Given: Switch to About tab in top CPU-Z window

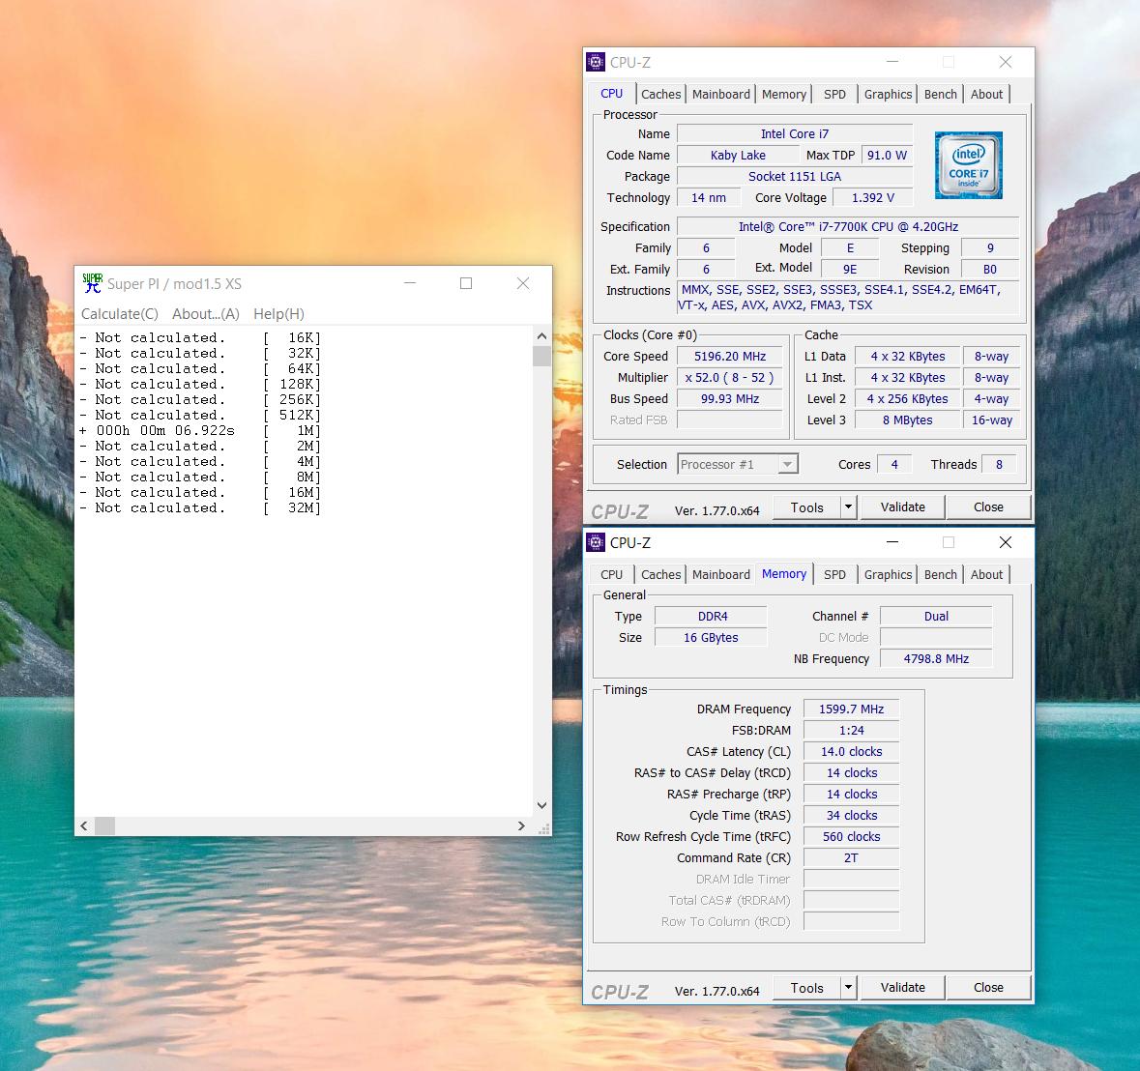Looking at the screenshot, I should [x=986, y=94].
